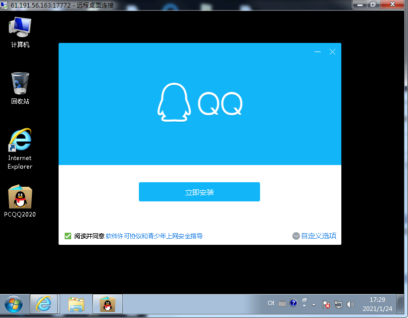The height and width of the screenshot is (318, 408).
Task: Launch Internet Explorer from the taskbar
Action: click(x=44, y=304)
